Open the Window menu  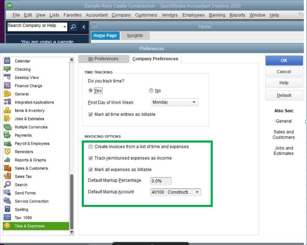257,15
